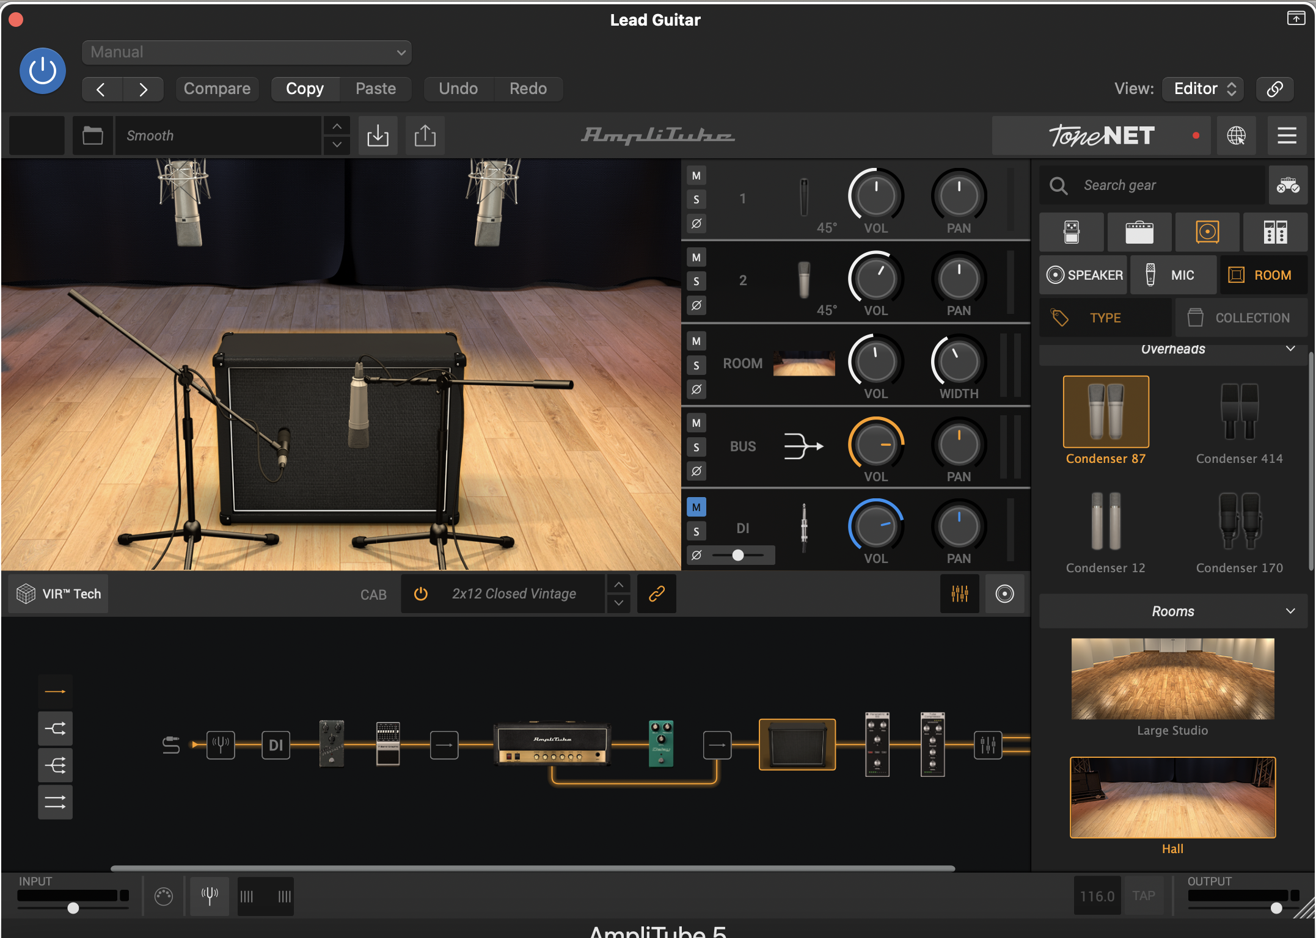This screenshot has width=1316, height=938.
Task: Click the globe icon next to ToneNET
Action: coord(1236,136)
